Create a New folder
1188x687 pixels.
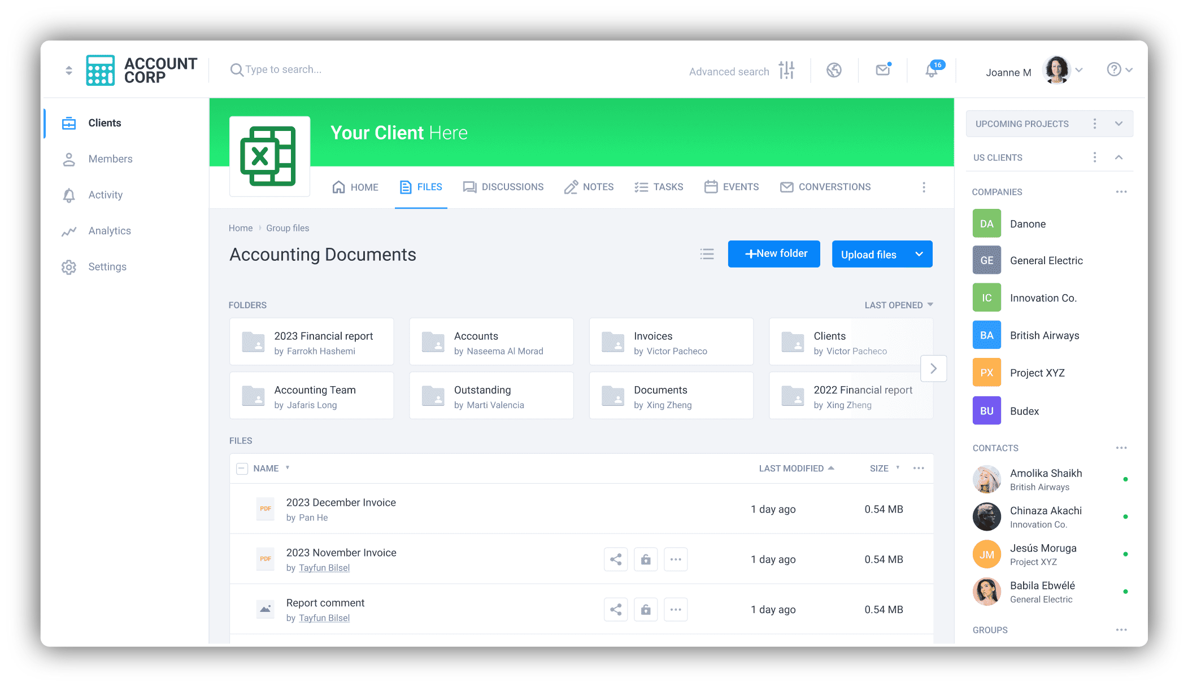tap(774, 253)
